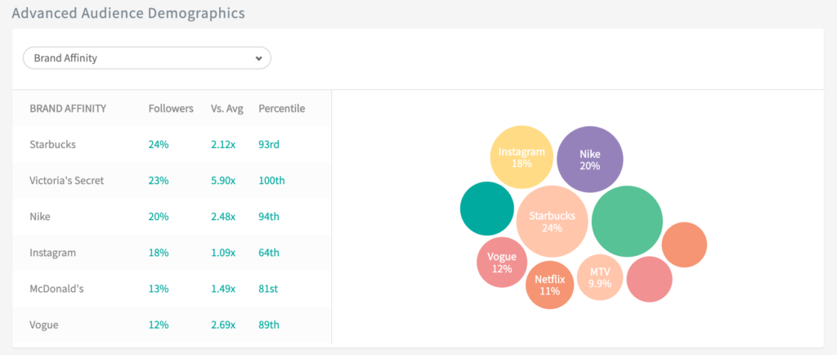Click the 24% followers value in table

click(x=159, y=144)
